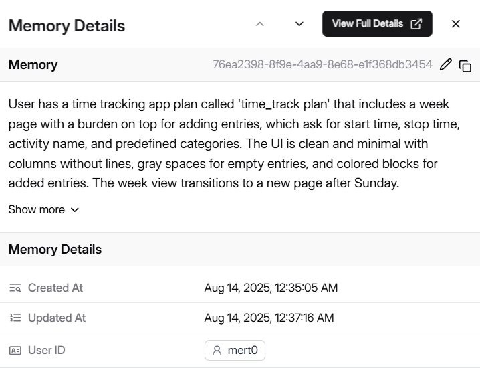Copy the memory ID with copy icon
Image resolution: width=480 pixels, height=368 pixels.
click(465, 66)
